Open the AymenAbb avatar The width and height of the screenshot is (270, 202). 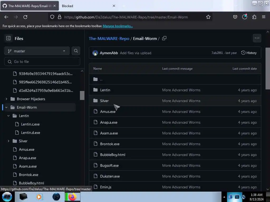[95, 53]
